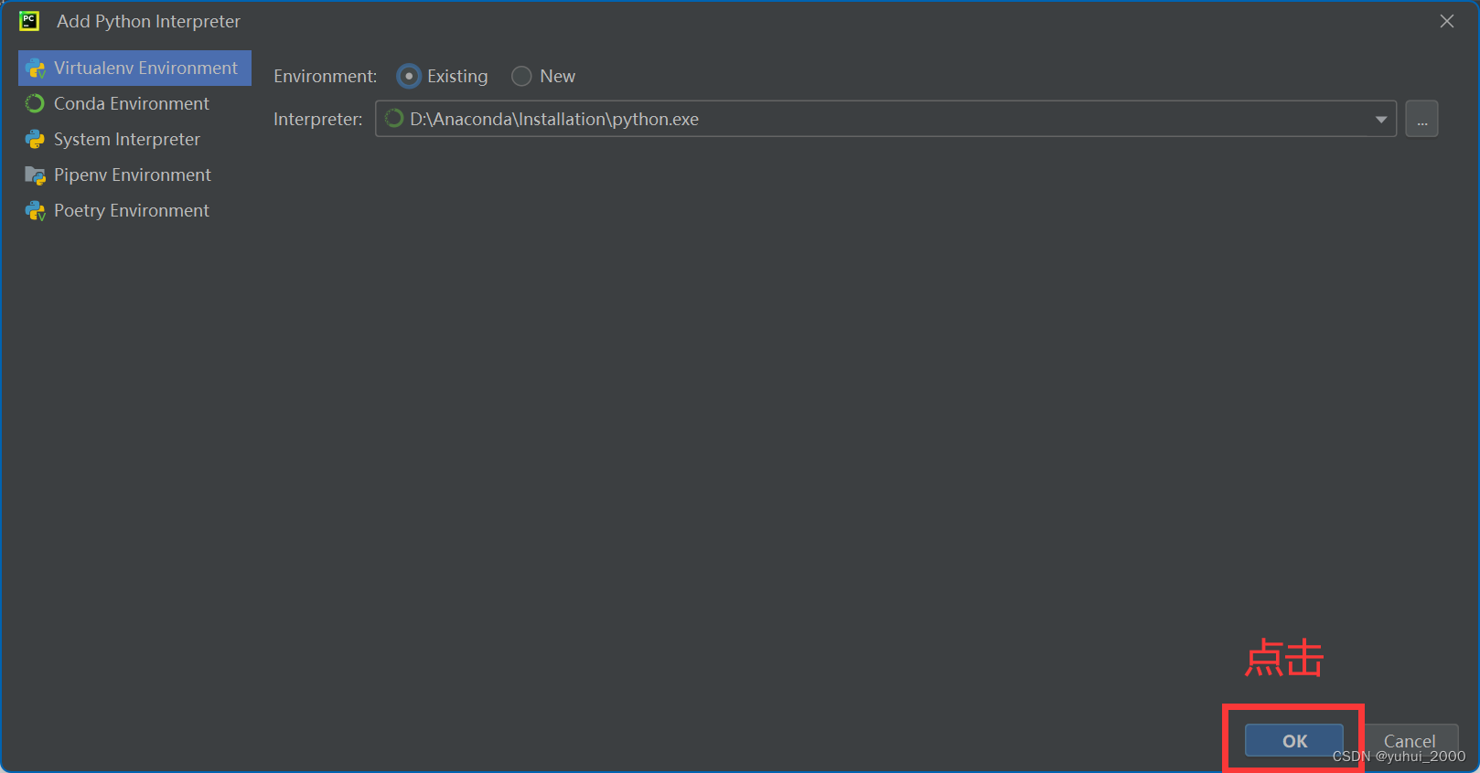Screen dimensions: 1480x773
Task: Select Pipenv Environment entry
Action: (x=134, y=175)
